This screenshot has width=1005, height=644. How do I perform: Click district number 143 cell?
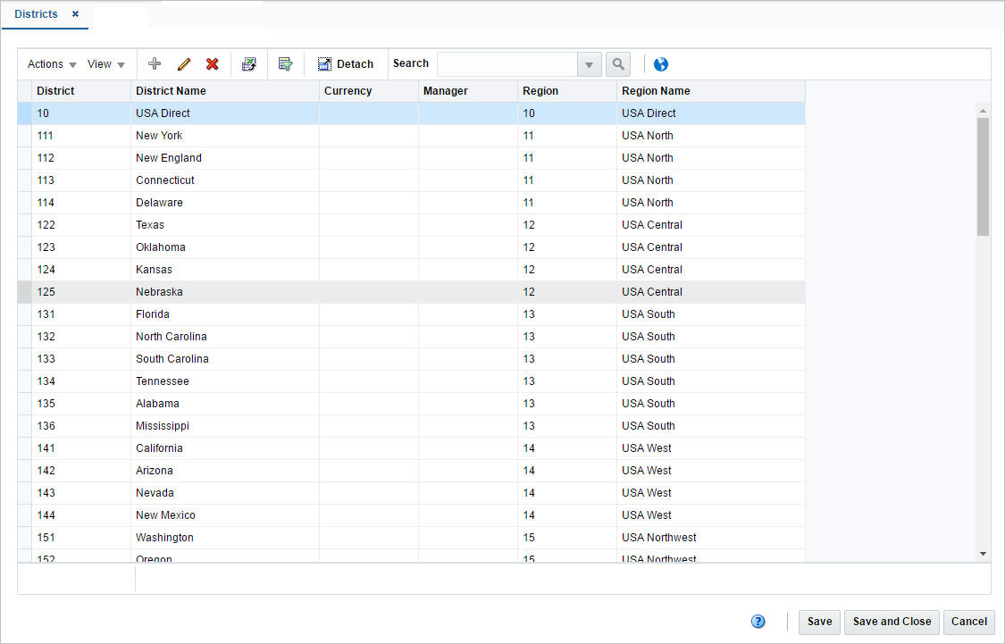pos(80,493)
